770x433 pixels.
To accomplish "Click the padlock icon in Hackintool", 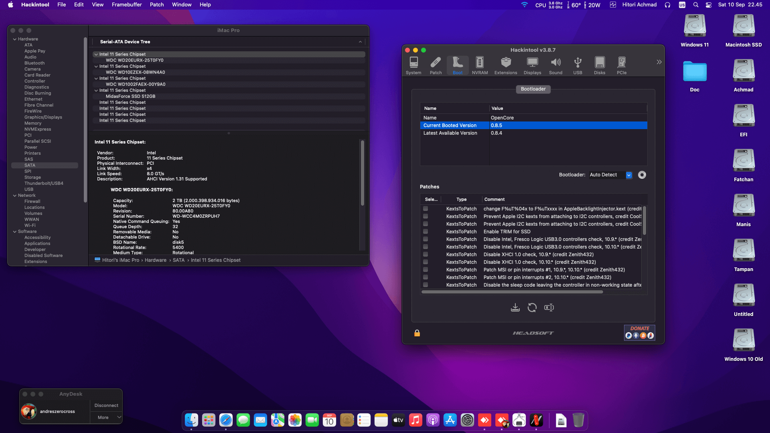I will (417, 333).
